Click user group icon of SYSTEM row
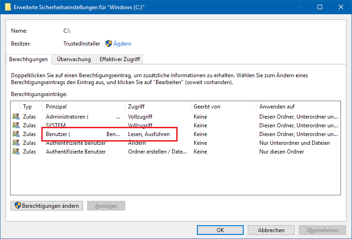352x239 pixels. tap(16, 125)
